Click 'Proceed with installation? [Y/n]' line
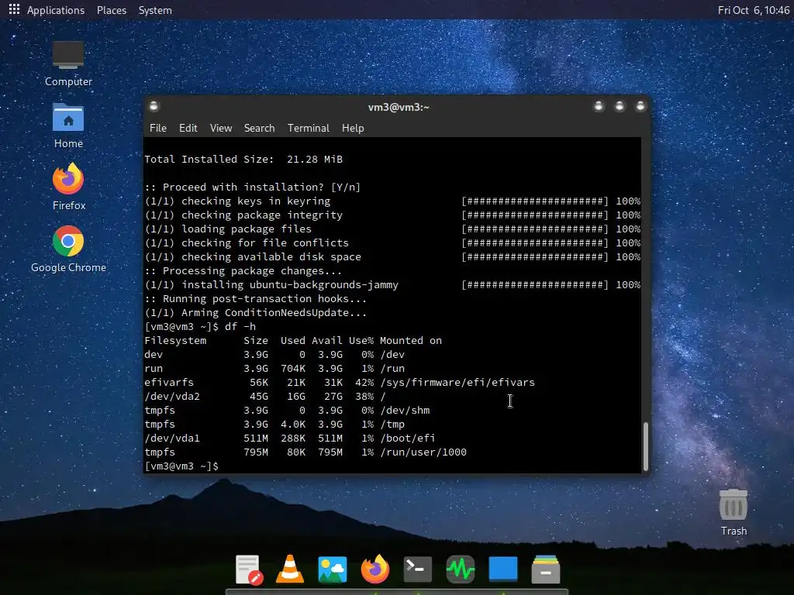Image resolution: width=794 pixels, height=595 pixels. click(252, 187)
